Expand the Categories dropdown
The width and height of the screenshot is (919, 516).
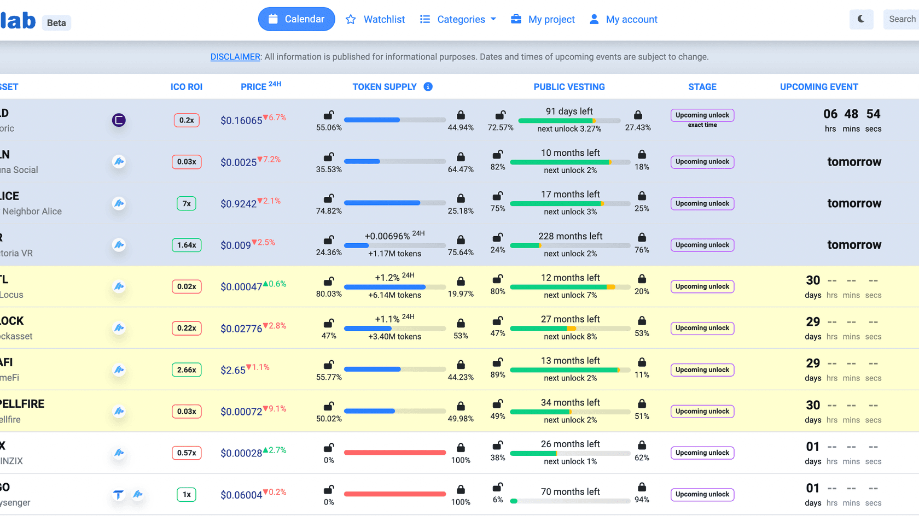(458, 20)
